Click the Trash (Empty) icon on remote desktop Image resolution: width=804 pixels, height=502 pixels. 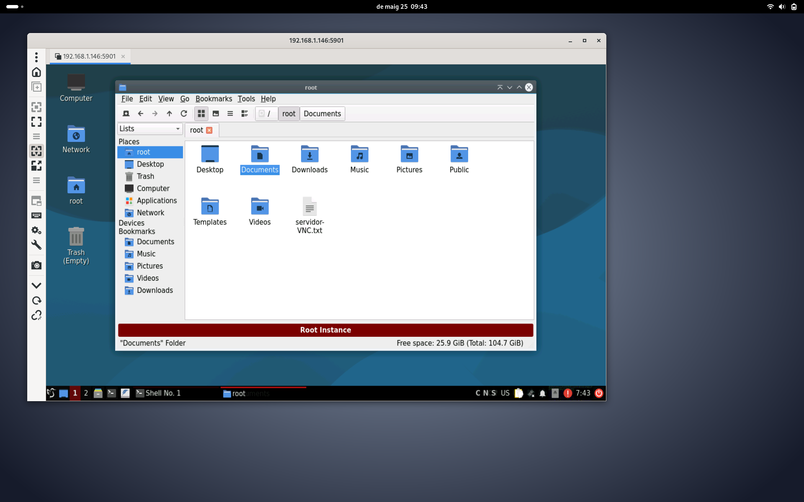click(x=76, y=246)
